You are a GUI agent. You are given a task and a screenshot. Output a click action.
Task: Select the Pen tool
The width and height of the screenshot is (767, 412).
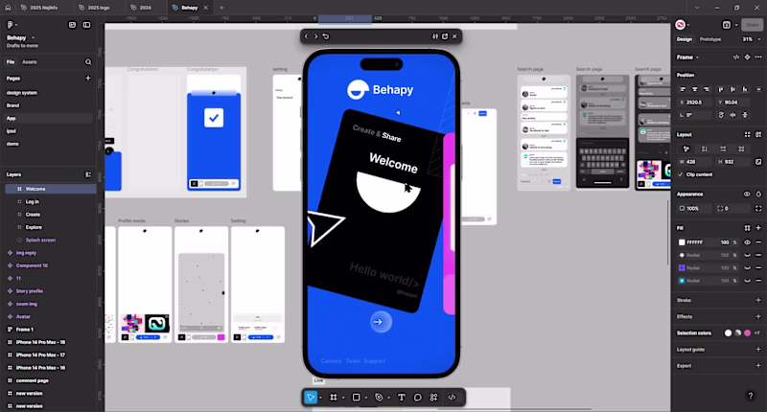379,398
